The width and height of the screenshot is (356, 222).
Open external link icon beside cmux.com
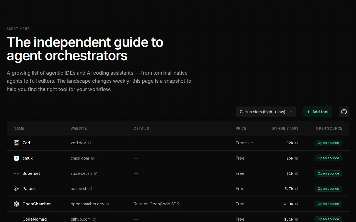(93, 158)
